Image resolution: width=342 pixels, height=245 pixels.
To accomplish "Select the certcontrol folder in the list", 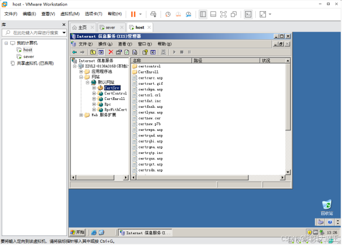I will [x=149, y=66].
